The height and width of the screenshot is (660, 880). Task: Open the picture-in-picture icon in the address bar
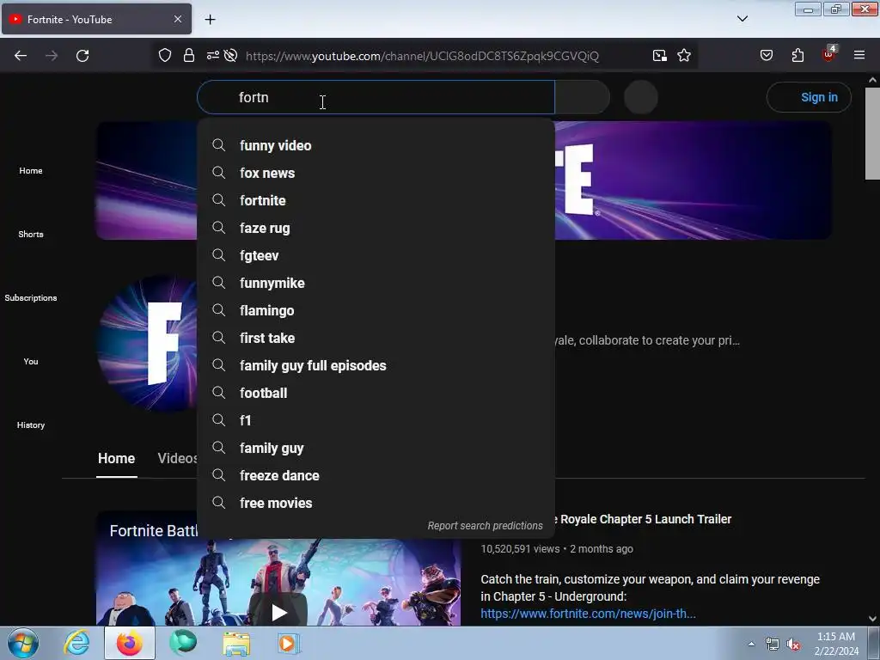click(660, 56)
